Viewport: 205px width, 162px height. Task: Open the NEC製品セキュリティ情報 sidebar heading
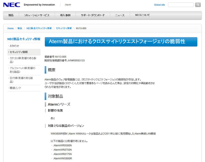(24, 39)
